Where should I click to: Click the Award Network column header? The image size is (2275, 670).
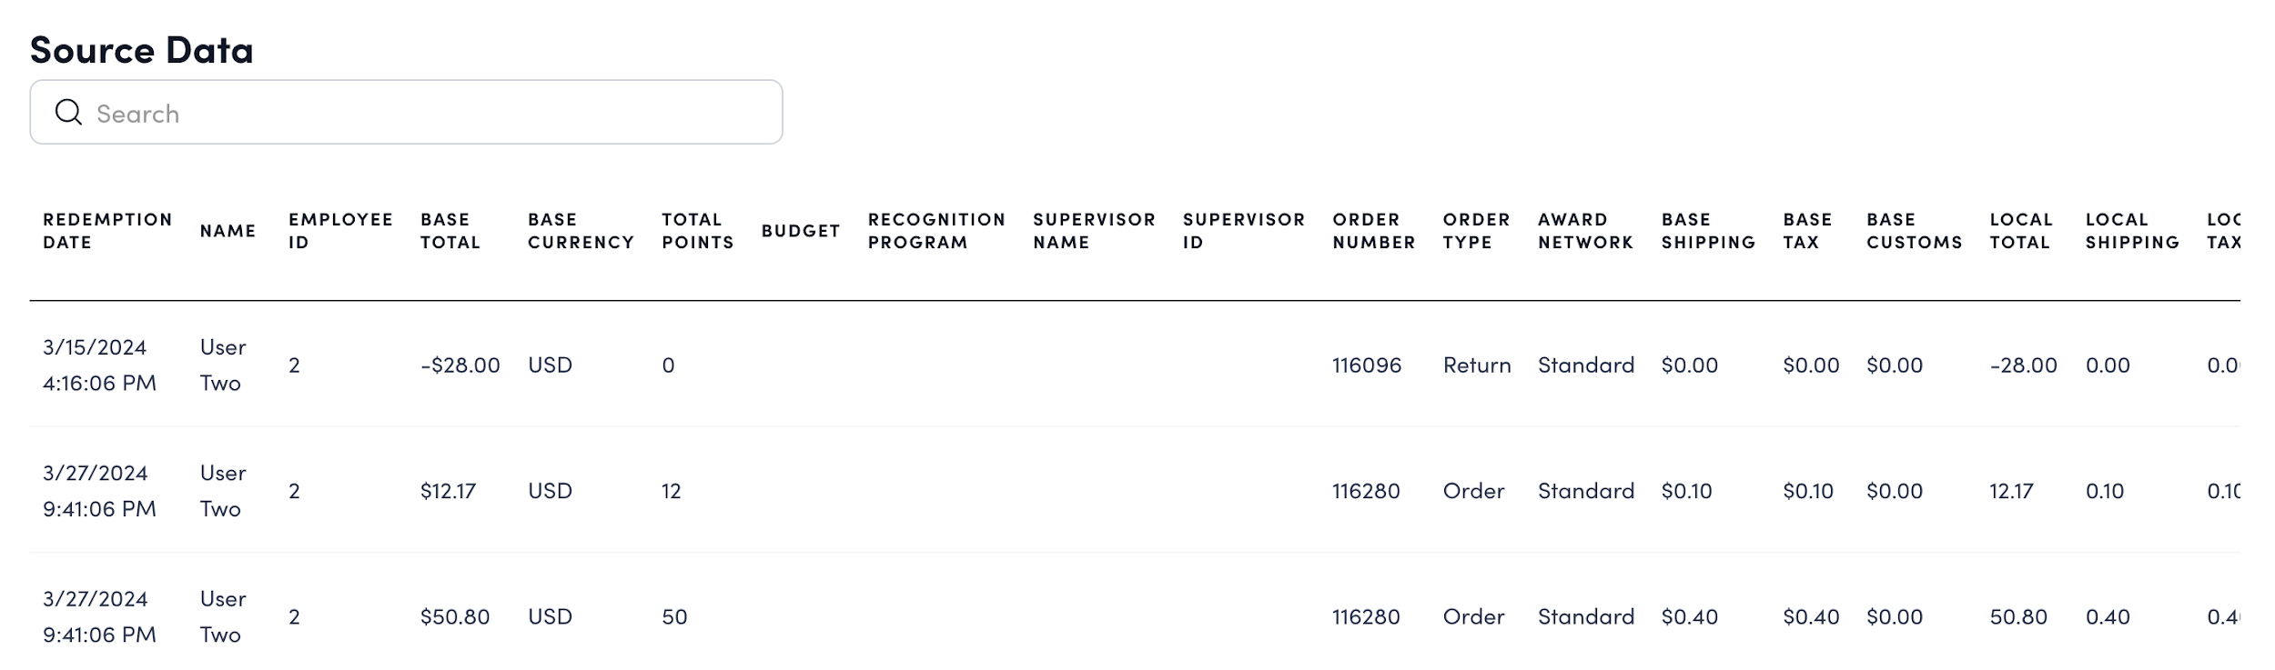(x=1584, y=231)
